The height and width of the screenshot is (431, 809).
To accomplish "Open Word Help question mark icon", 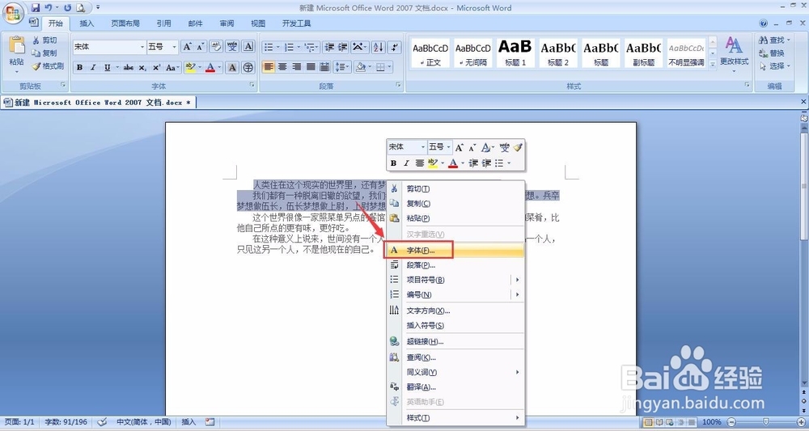I will (764, 23).
